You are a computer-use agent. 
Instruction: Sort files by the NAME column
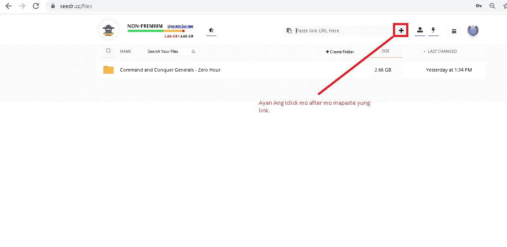click(x=126, y=51)
